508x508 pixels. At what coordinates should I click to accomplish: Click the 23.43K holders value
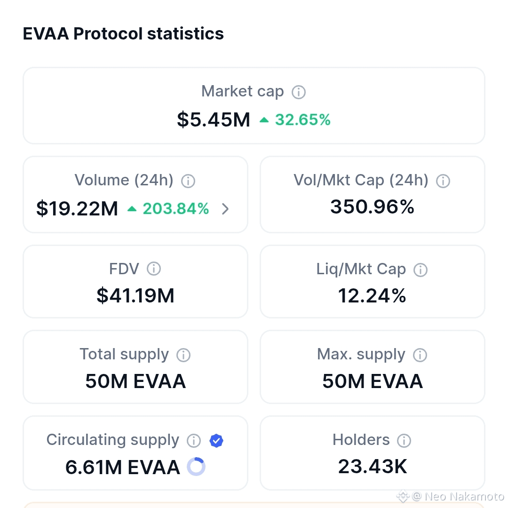(373, 467)
